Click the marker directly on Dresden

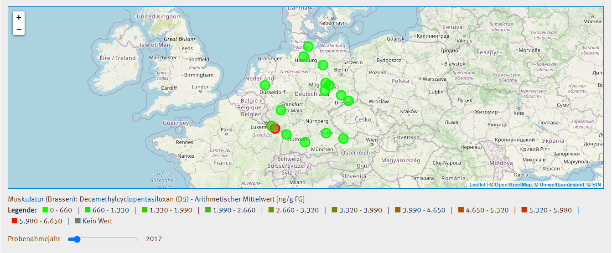pos(348,100)
